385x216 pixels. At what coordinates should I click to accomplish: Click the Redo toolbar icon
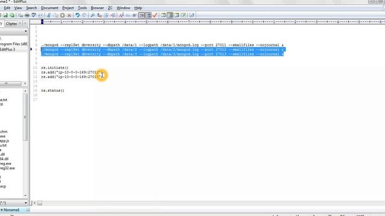click(84, 15)
